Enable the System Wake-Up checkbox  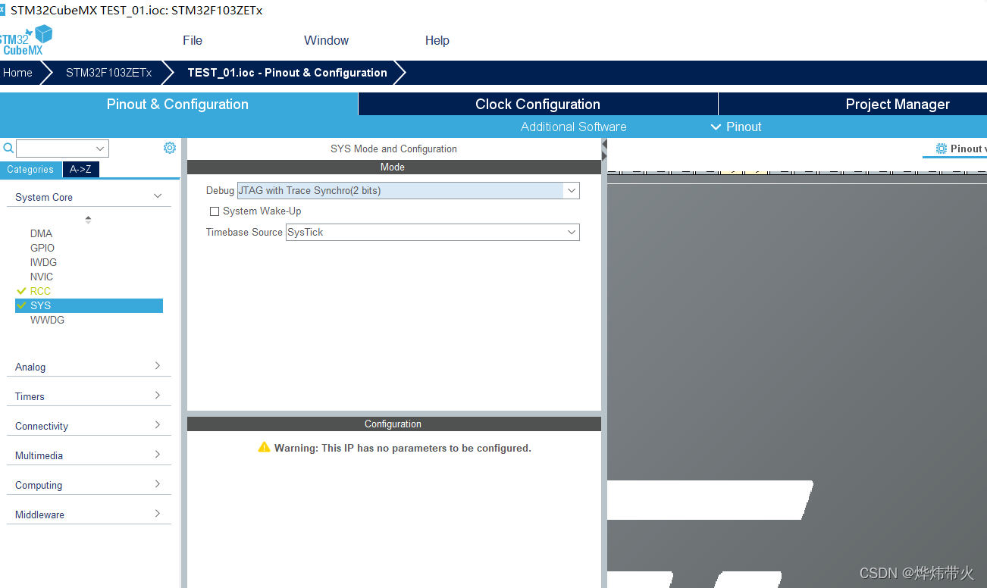215,211
